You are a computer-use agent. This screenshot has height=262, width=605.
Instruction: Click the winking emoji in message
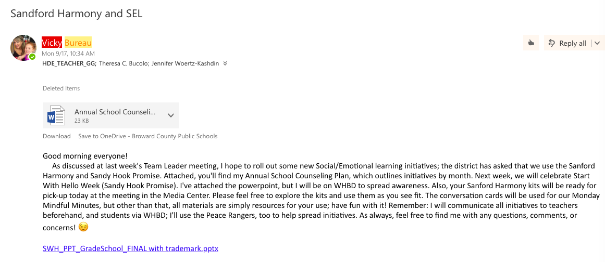[83, 227]
